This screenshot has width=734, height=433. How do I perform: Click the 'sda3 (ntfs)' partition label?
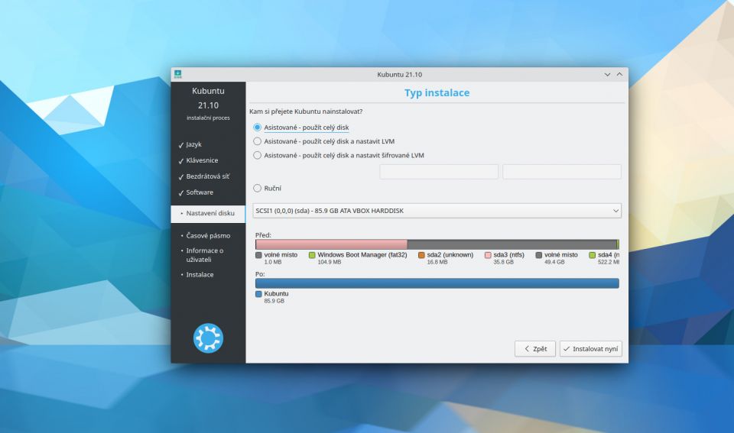click(509, 255)
